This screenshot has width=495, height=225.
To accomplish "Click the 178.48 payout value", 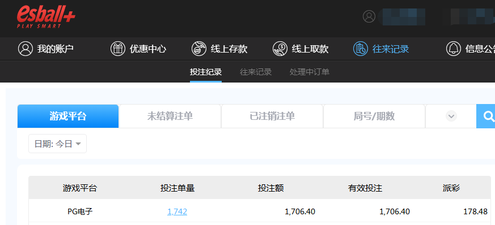I will click(475, 211).
